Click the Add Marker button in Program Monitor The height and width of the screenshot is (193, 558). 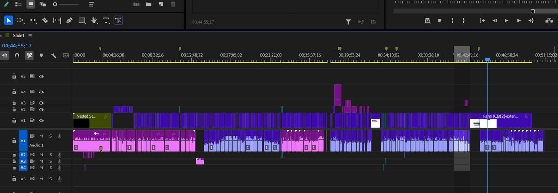(439, 20)
